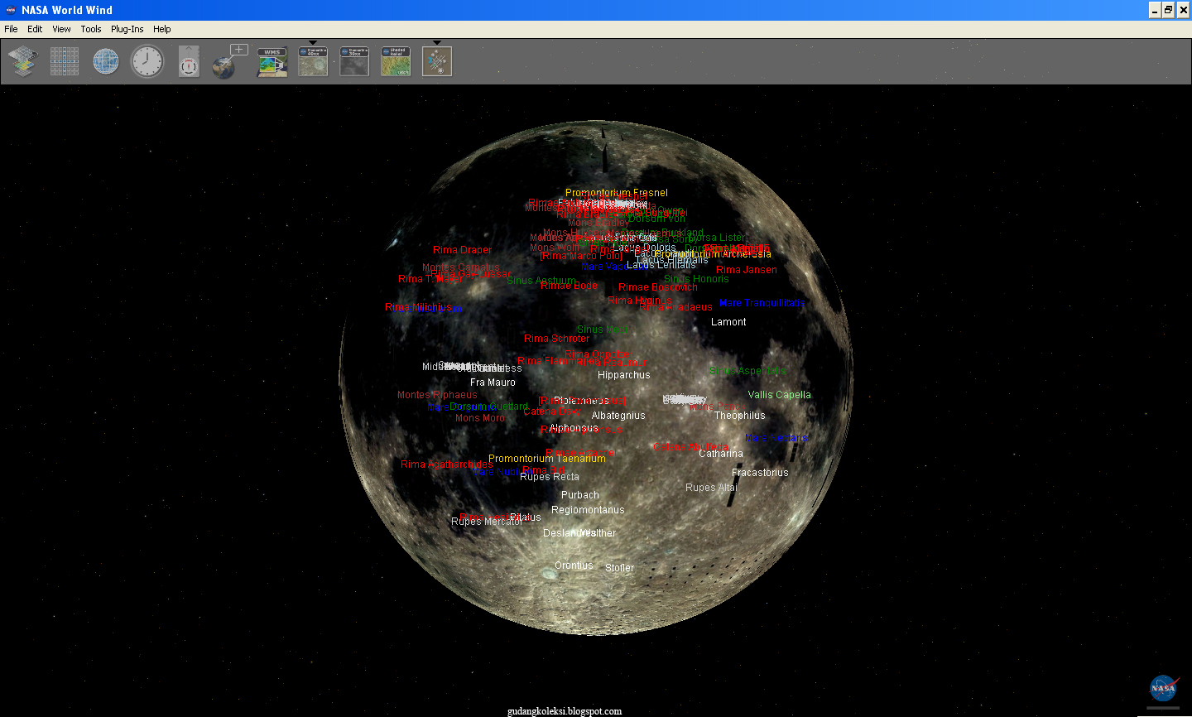This screenshot has width=1192, height=717.
Task: Click the Purbach crater label
Action: [x=580, y=495]
